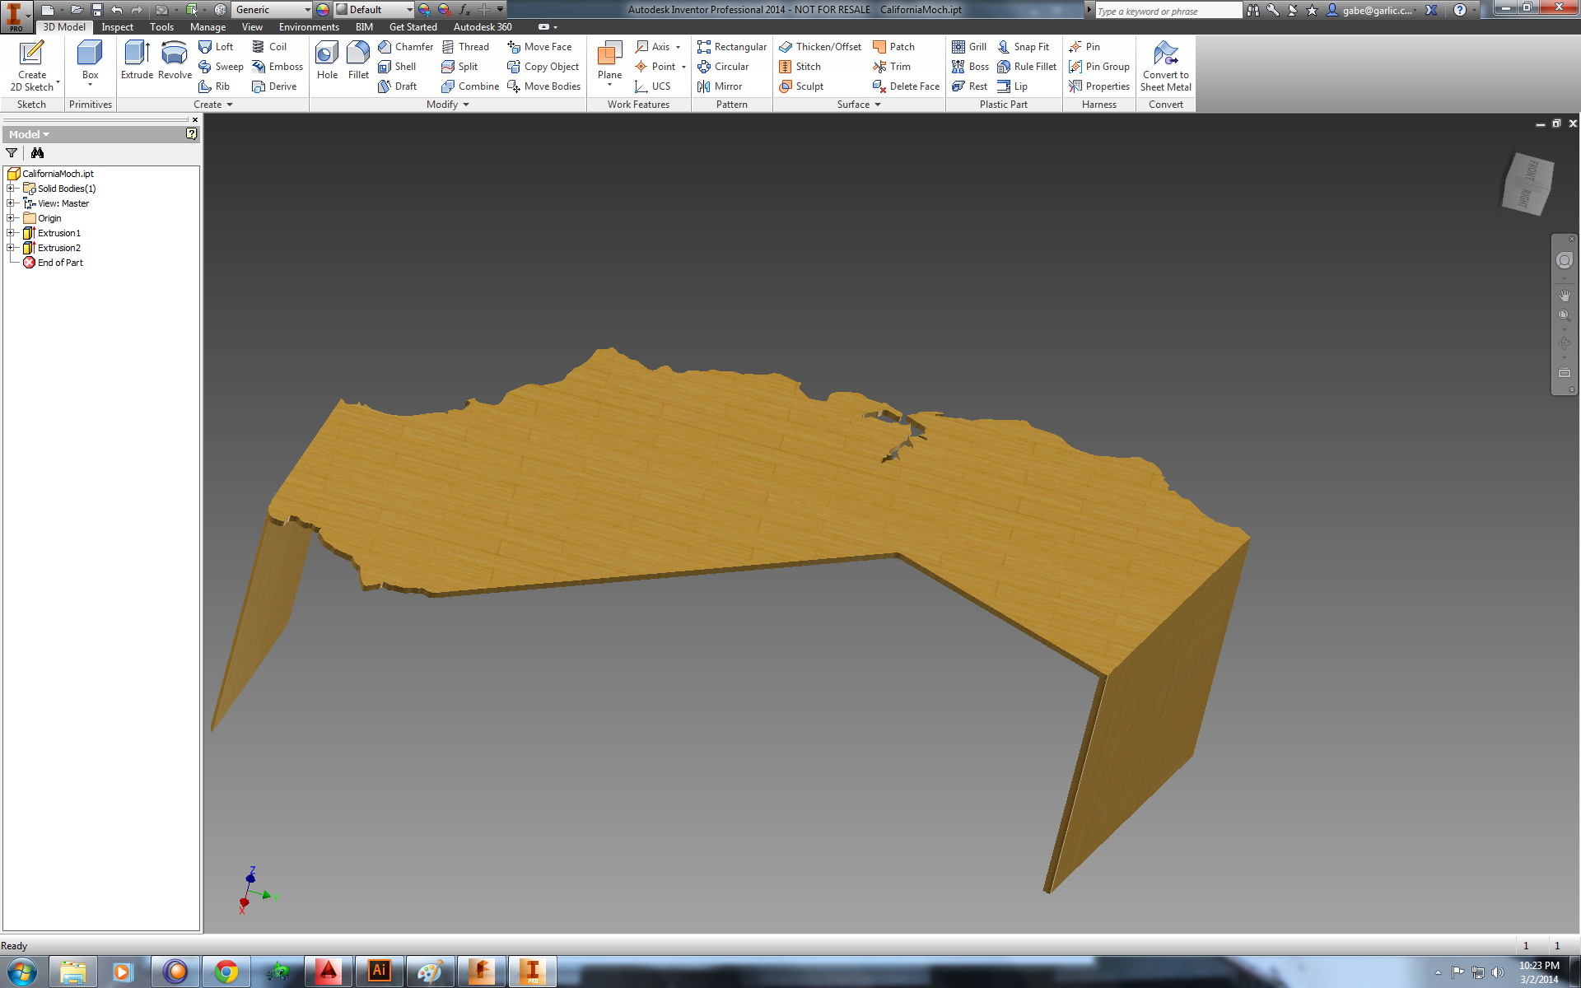
Task: Open Chrome from the taskbar
Action: tap(226, 972)
